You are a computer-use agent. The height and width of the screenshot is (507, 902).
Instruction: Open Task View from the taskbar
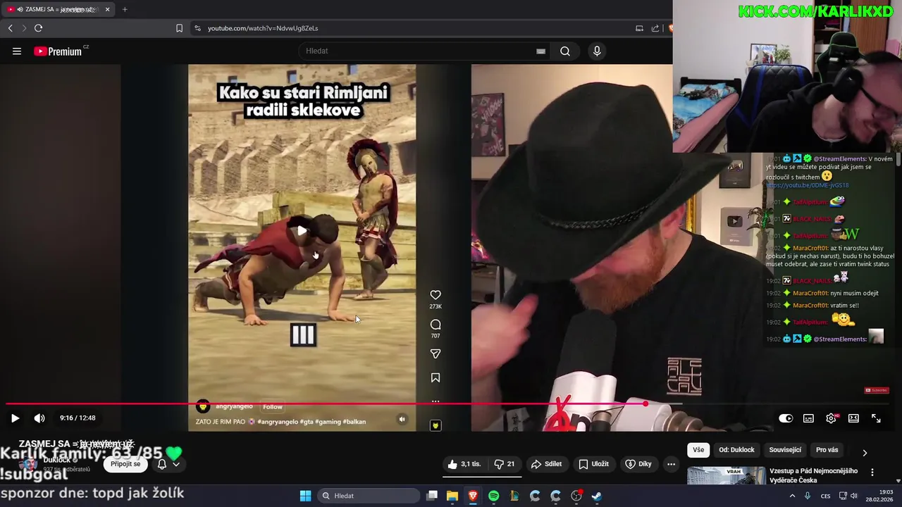tap(432, 496)
